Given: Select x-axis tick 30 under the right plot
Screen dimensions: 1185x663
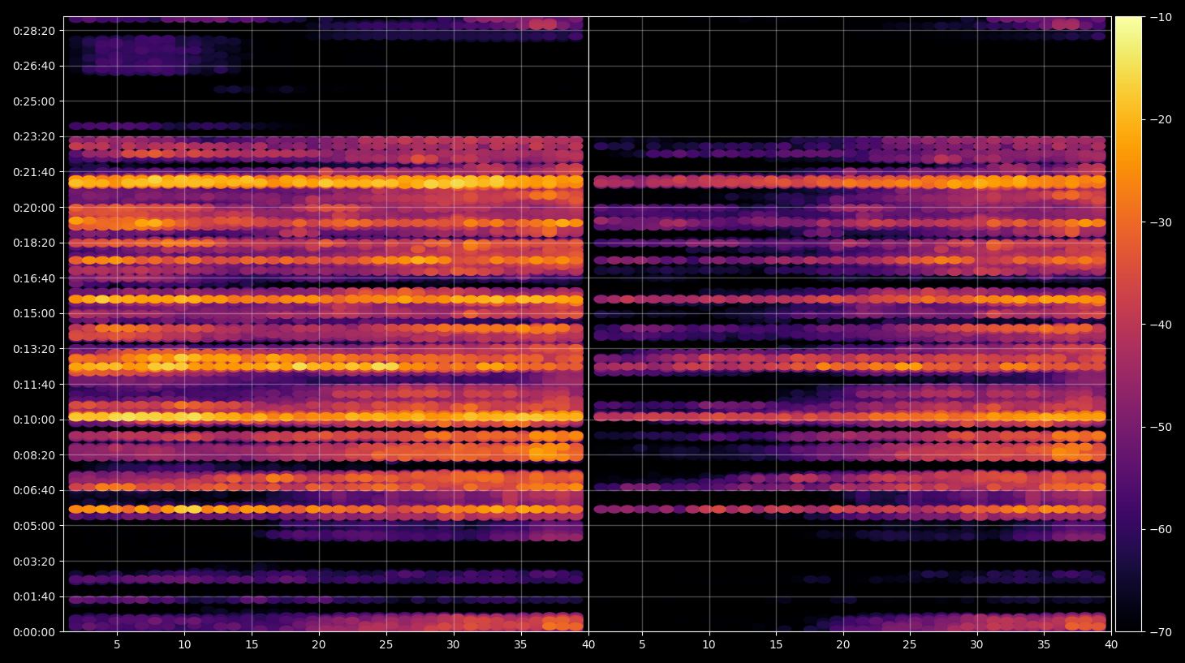Looking at the screenshot, I should coord(976,645).
